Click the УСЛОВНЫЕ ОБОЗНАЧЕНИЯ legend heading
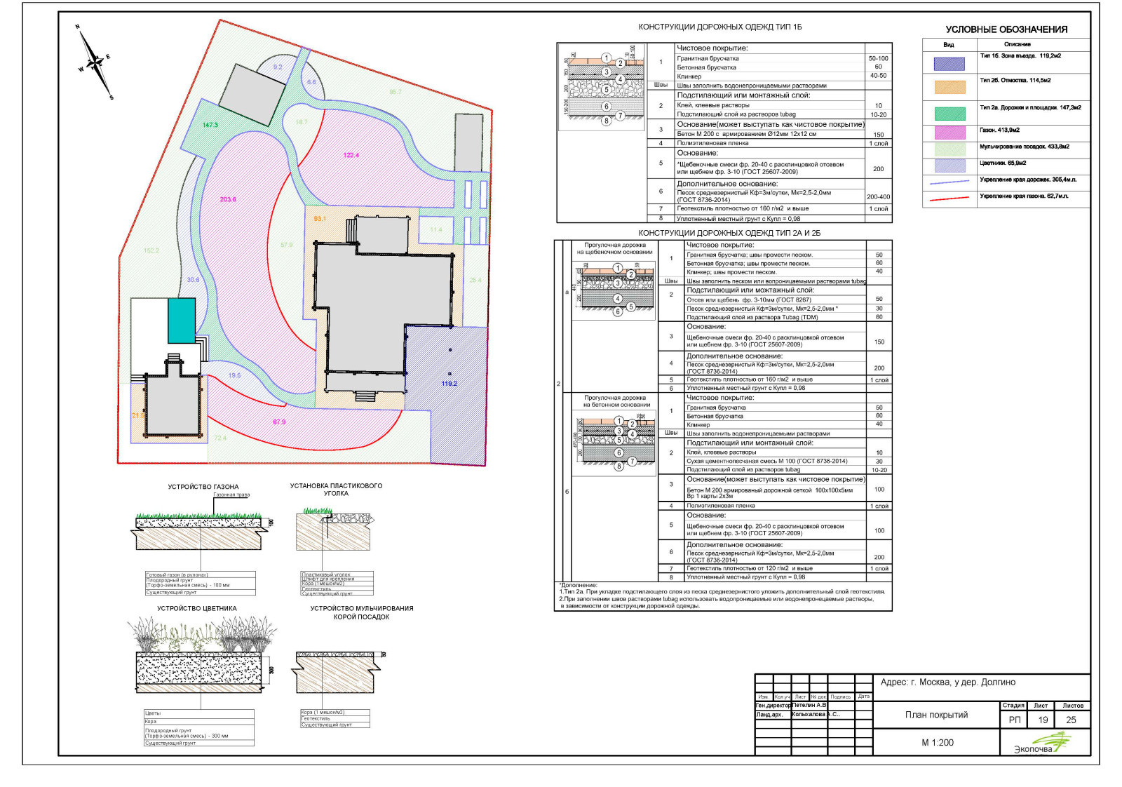Image resolution: width=1122 pixels, height=787 pixels. coord(1006,29)
